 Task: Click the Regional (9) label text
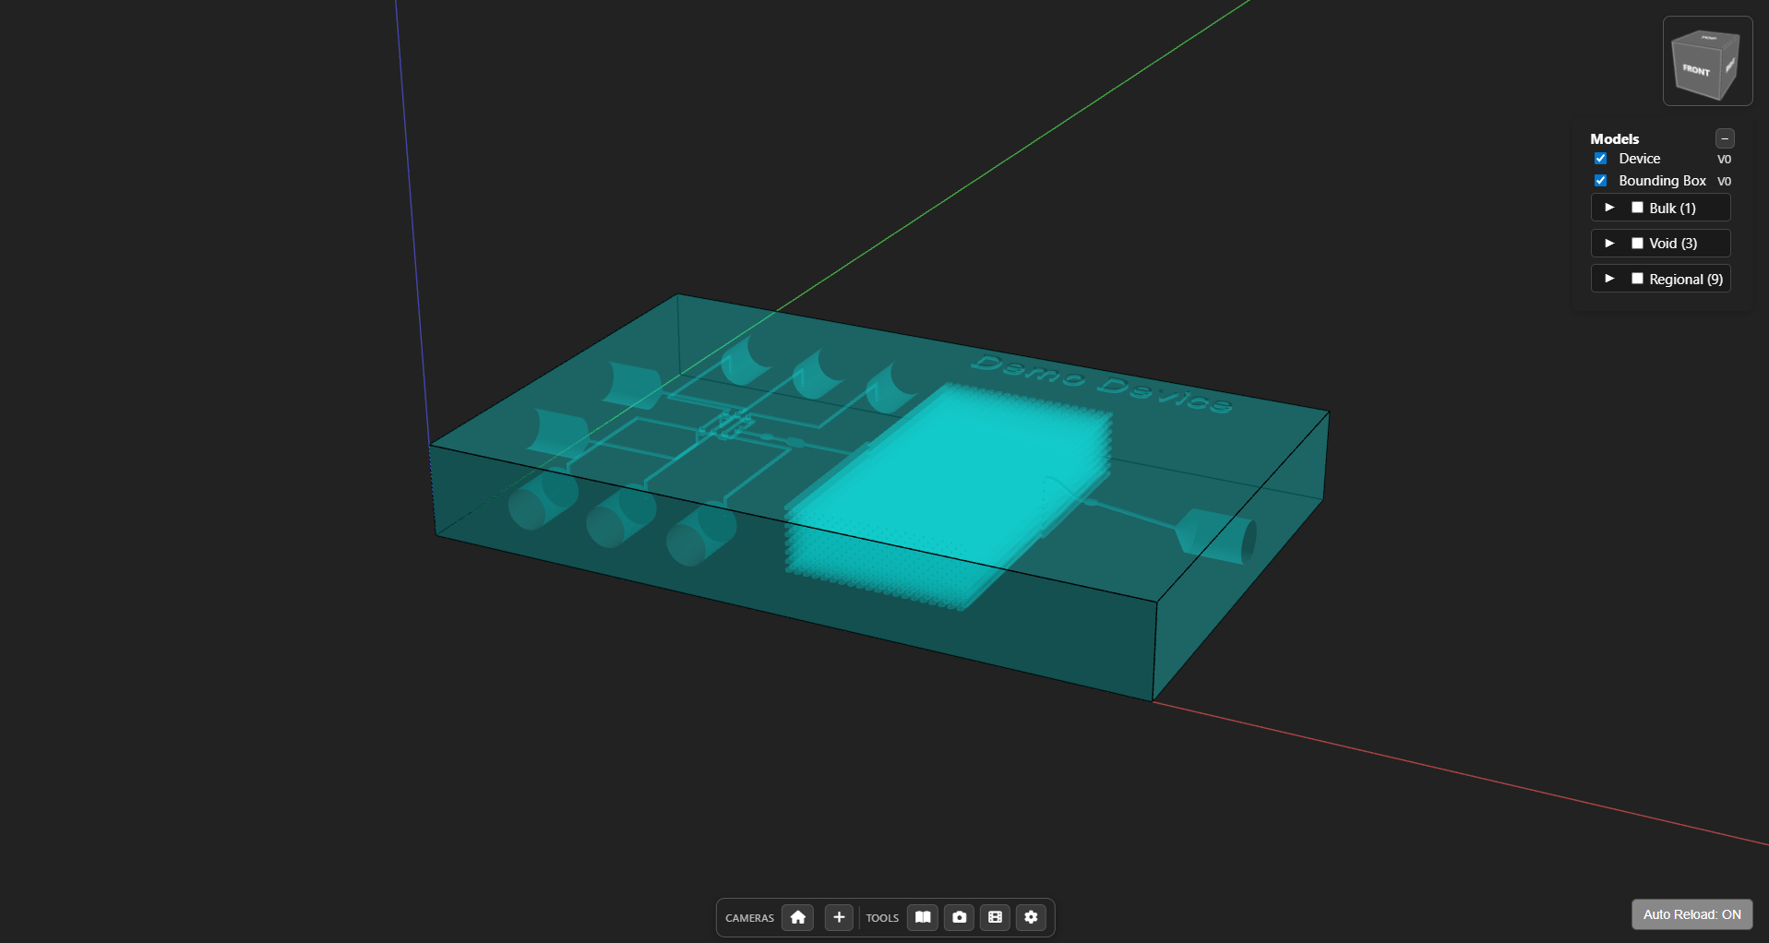(1686, 279)
